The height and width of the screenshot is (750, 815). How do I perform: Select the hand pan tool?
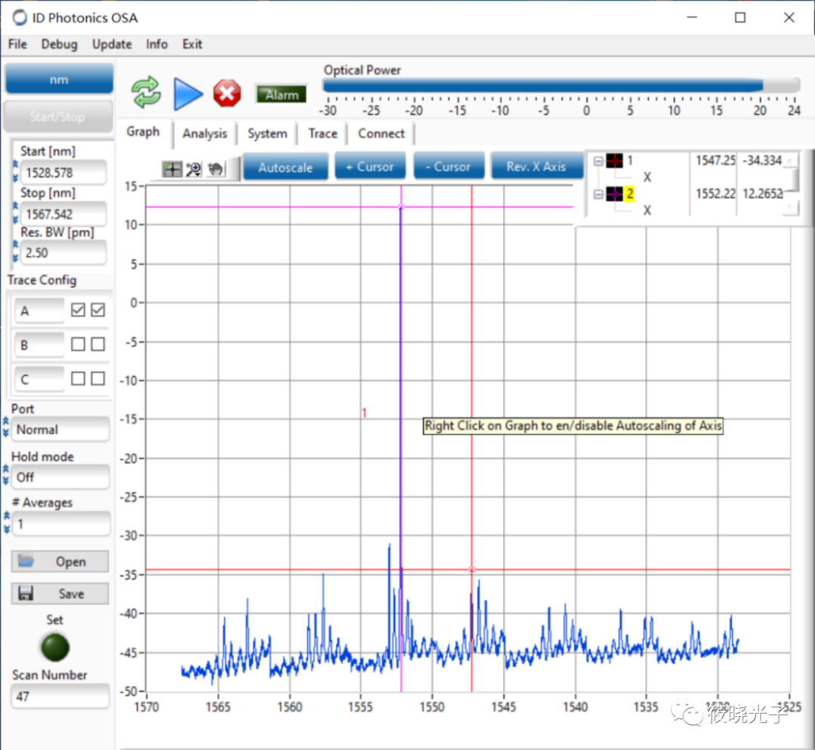click(x=217, y=169)
